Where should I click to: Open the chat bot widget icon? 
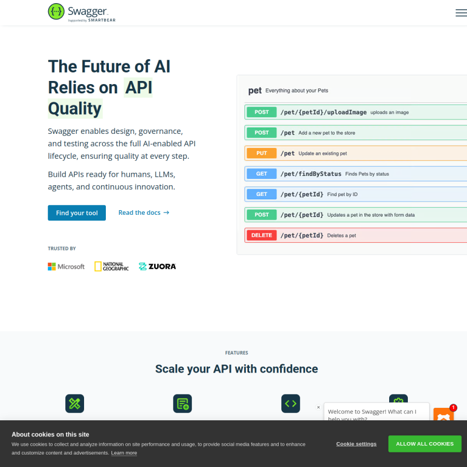coord(444,414)
